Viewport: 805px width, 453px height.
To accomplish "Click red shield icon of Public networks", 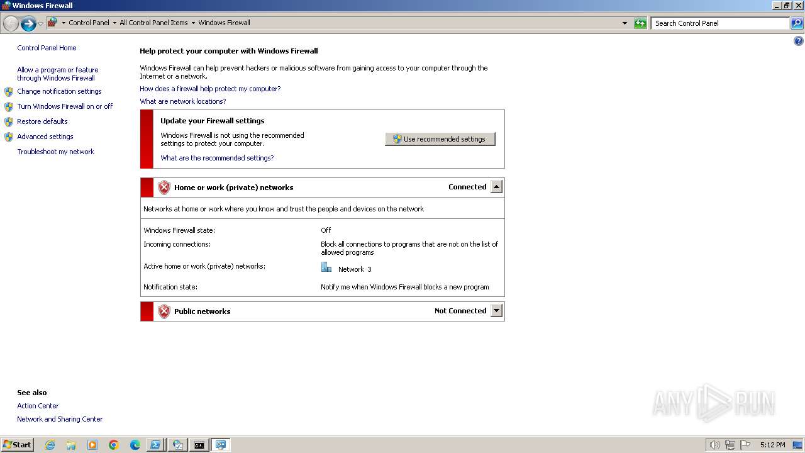I will pyautogui.click(x=164, y=311).
